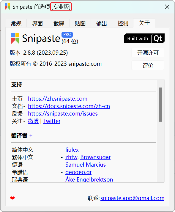This screenshot has width=175, height=212.
Task: Expand translators with the plus sign
Action: tap(31, 136)
